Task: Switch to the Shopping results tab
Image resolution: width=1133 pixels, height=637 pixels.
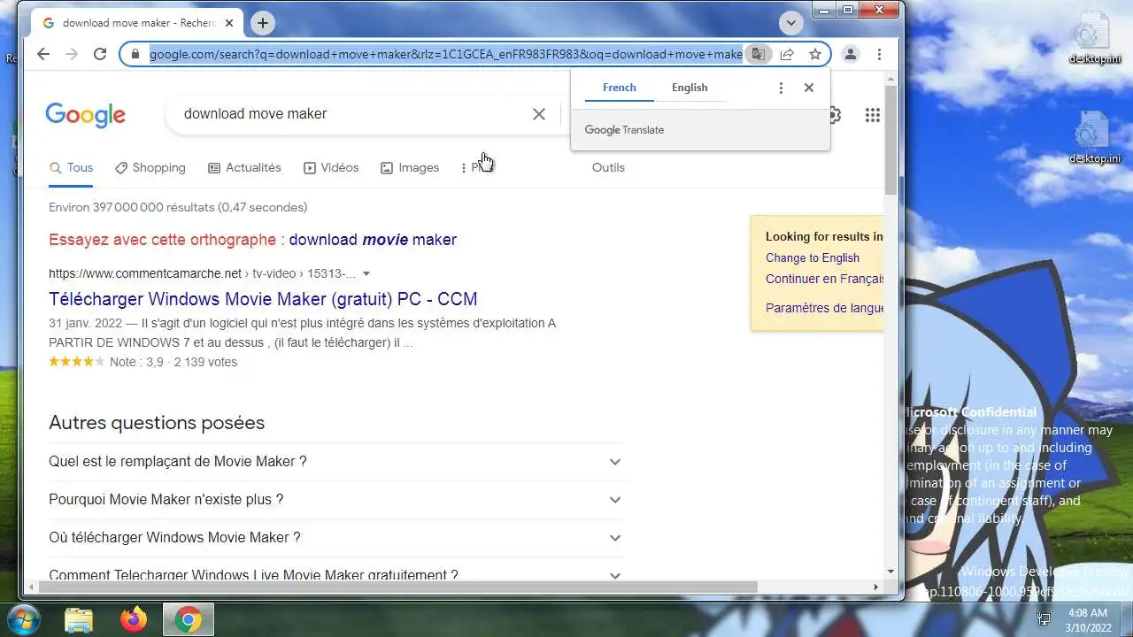Action: [150, 167]
